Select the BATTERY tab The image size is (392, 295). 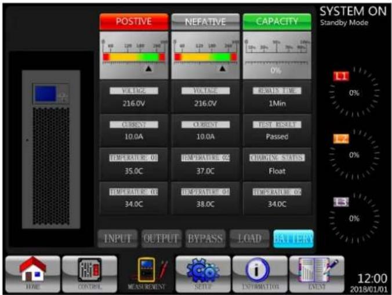[293, 239]
